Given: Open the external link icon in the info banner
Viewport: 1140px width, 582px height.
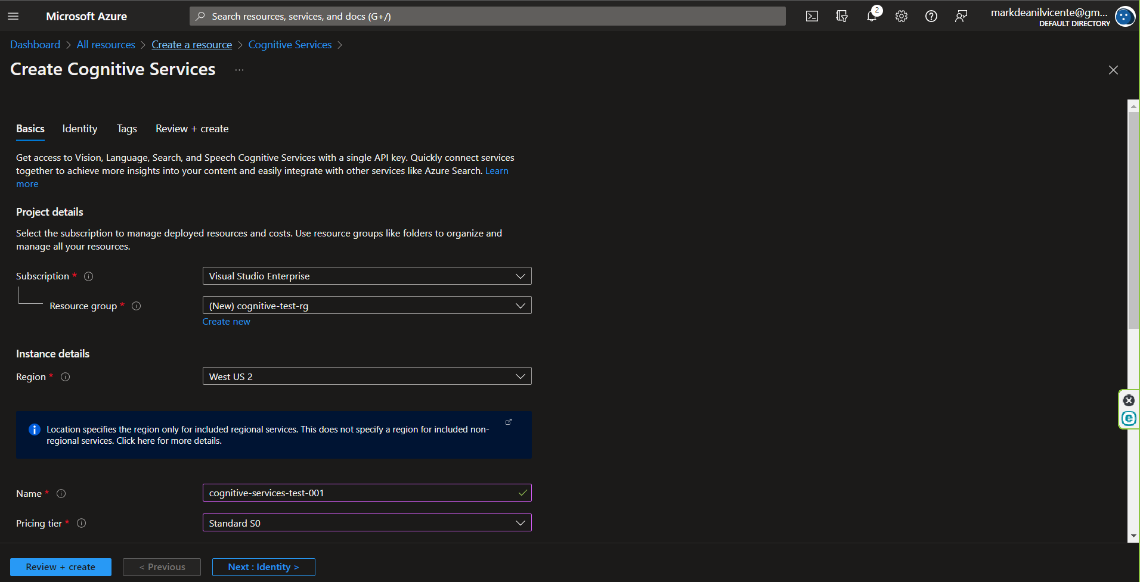Looking at the screenshot, I should [509, 422].
